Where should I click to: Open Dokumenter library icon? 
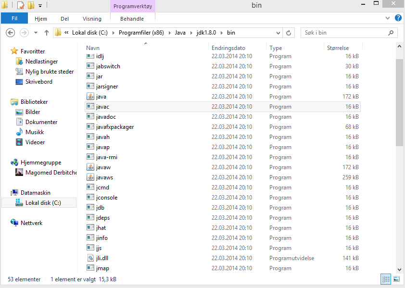pos(19,122)
